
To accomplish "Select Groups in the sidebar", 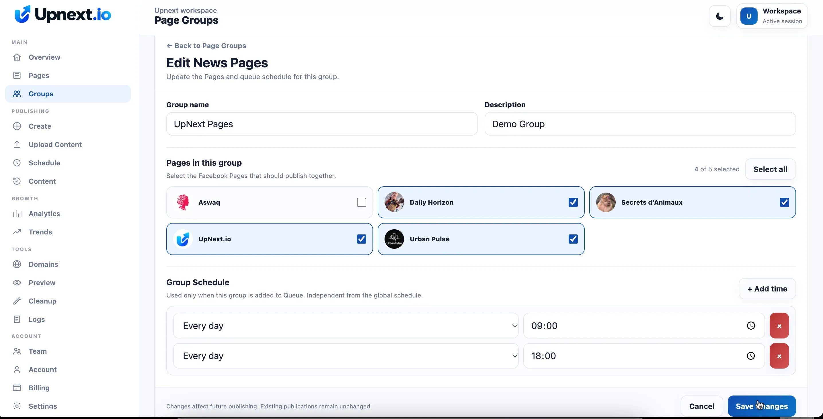I will [x=68, y=93].
